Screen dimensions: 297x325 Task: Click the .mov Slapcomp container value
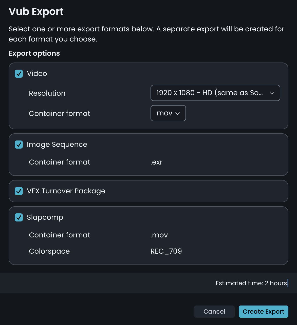coord(159,235)
